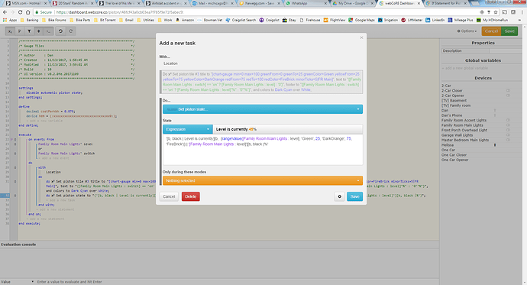The width and height of the screenshot is (527, 285).
Task: Open Only during these modes dropdown
Action: tap(263, 181)
